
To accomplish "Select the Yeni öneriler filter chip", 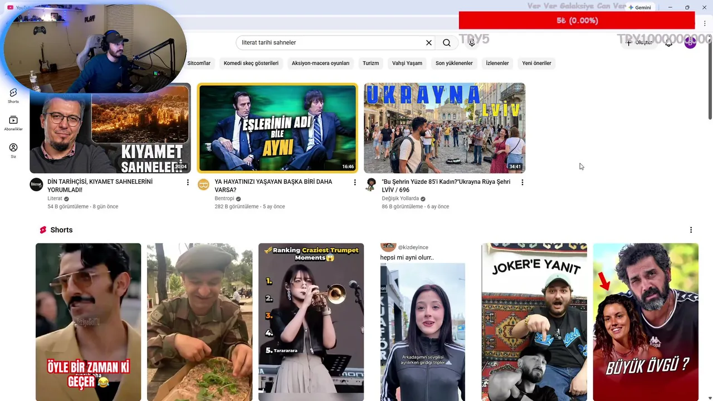I will coord(536,63).
